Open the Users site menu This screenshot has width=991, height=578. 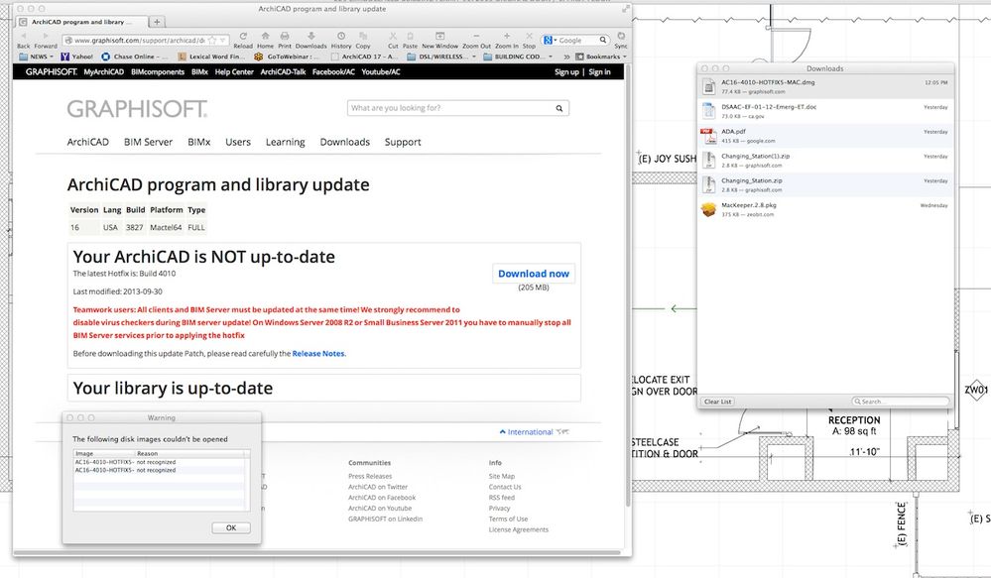click(x=238, y=142)
